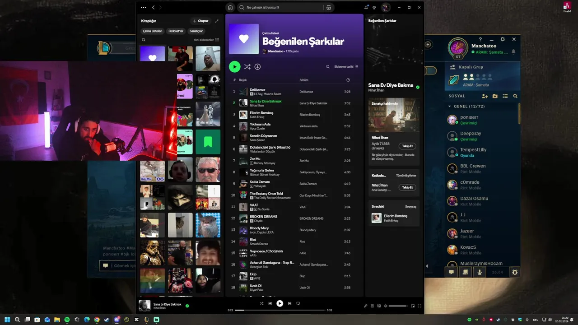Open League help question mark
The height and width of the screenshot is (325, 578).
tap(480, 39)
